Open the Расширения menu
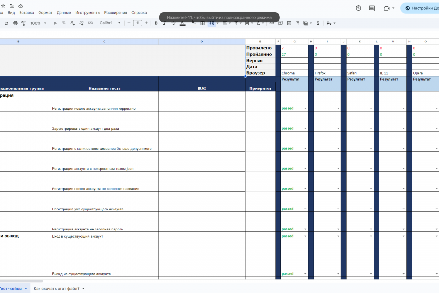Image resolution: width=439 pixels, height=293 pixels. pyautogui.click(x=116, y=13)
